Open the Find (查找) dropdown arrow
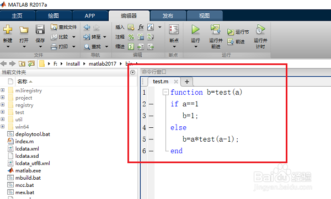The image size is (331, 199). (106, 46)
